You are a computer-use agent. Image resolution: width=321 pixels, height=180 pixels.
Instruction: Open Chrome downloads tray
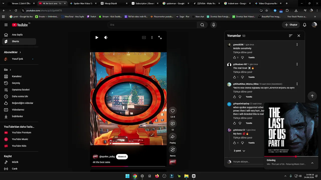click(296, 10)
